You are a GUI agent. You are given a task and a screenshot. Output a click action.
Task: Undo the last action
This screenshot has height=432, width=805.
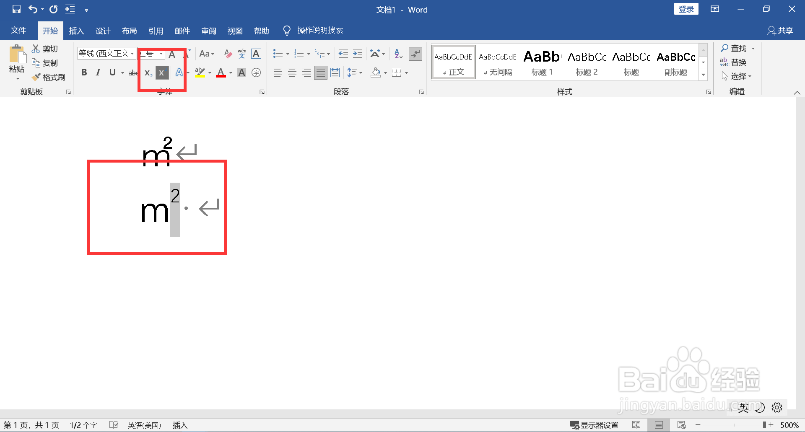click(x=33, y=9)
